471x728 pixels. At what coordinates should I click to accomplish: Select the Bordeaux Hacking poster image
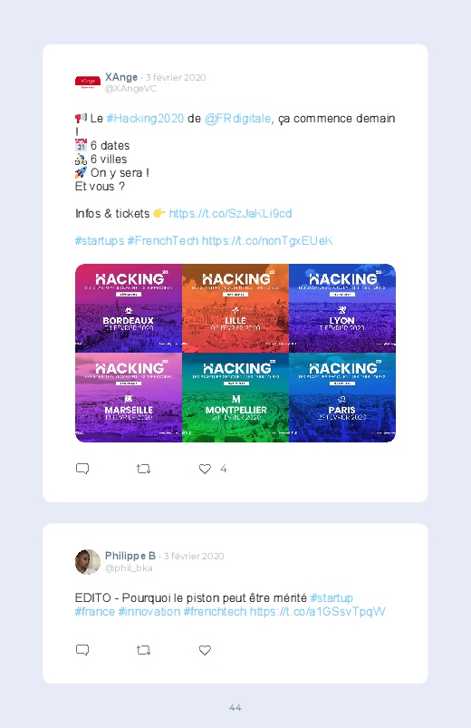129,308
